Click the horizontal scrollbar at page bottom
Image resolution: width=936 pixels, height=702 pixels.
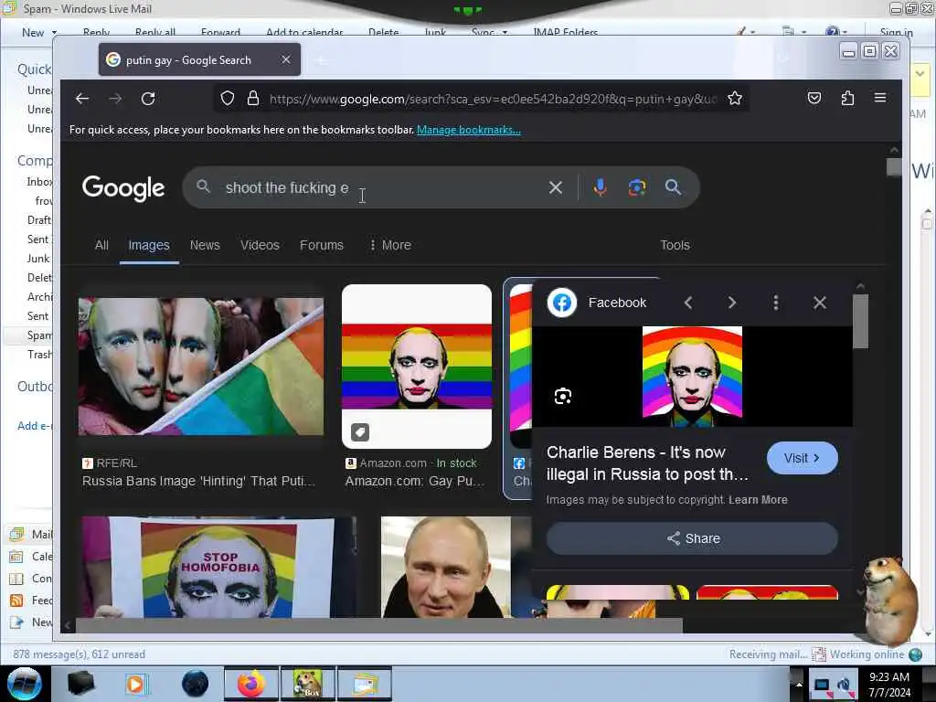[379, 625]
